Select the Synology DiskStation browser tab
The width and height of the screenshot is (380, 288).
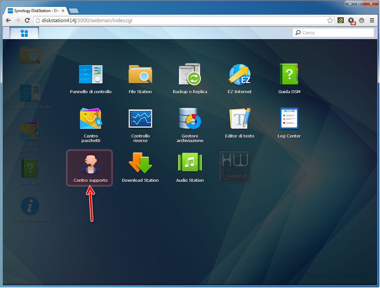(36, 11)
